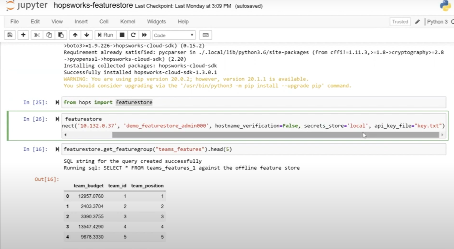
Task: Cut selected cells with scissors icon
Action: tap(37, 35)
